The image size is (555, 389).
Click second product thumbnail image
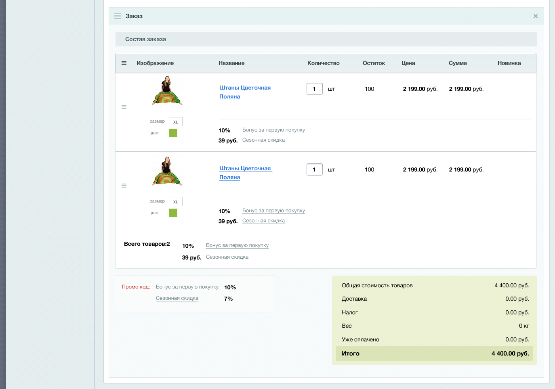[167, 171]
